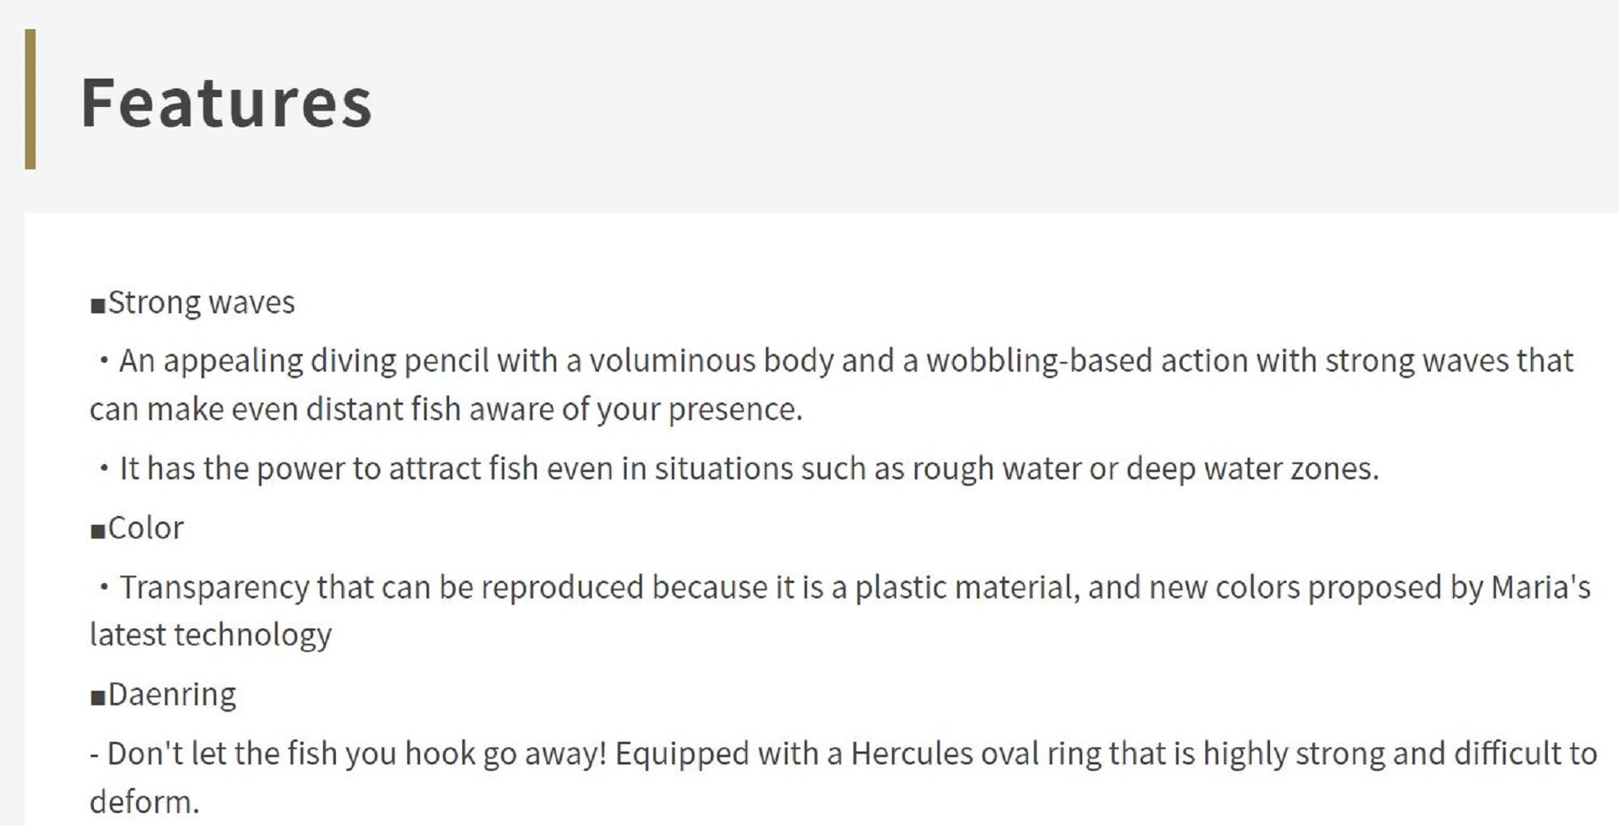Click the 'rough water or deep water zones' text

[x=1145, y=469]
